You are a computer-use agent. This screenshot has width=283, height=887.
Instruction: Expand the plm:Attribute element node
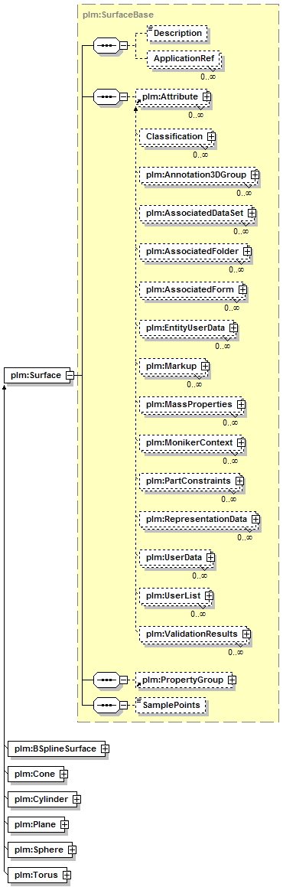tap(207, 96)
